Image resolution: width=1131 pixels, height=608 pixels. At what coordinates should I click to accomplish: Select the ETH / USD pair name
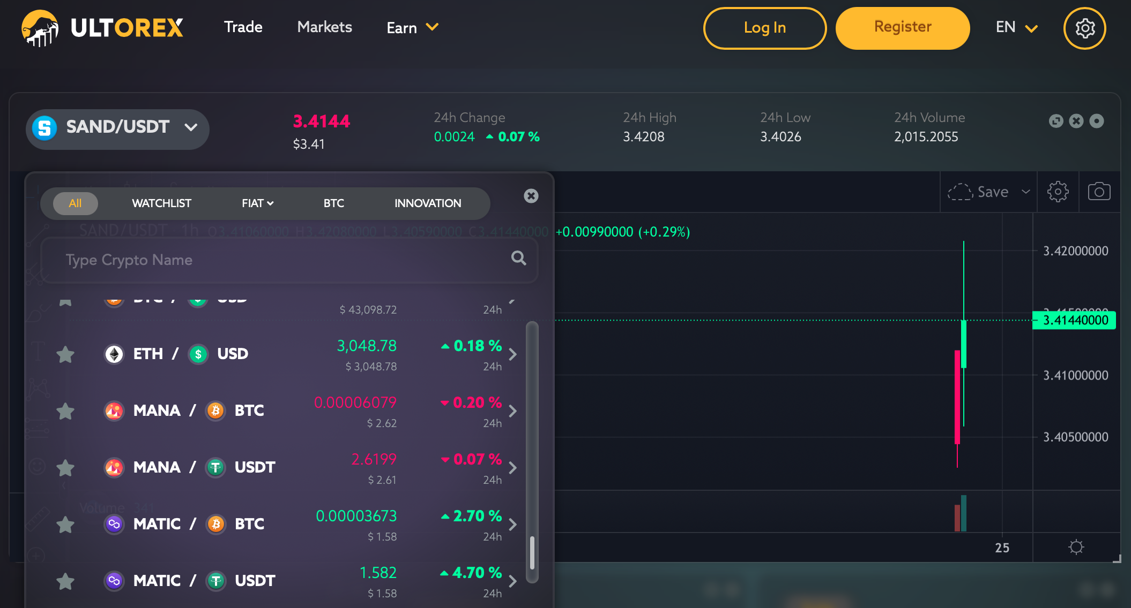click(x=190, y=354)
